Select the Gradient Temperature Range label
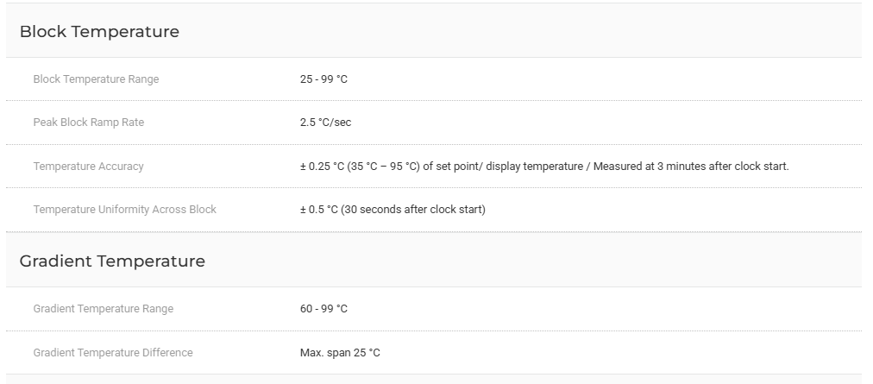Image resolution: width=873 pixels, height=384 pixels. tap(103, 309)
